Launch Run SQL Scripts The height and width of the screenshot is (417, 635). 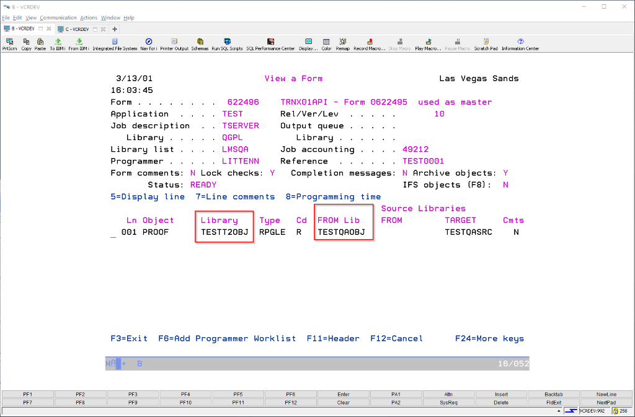pyautogui.click(x=227, y=44)
